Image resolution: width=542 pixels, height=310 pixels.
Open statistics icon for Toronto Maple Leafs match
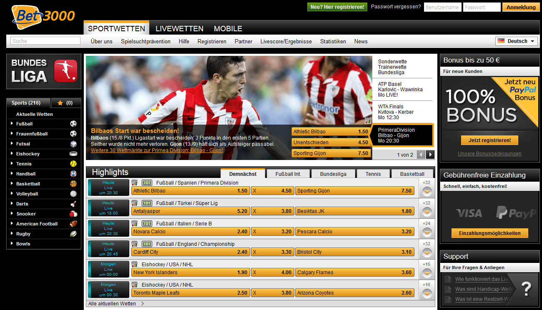click(135, 285)
